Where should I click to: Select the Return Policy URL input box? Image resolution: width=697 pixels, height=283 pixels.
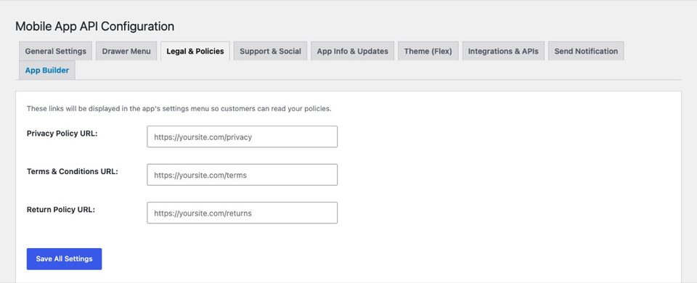(x=242, y=213)
